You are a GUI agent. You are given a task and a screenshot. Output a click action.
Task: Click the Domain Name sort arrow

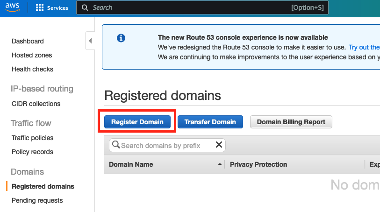coord(220,164)
